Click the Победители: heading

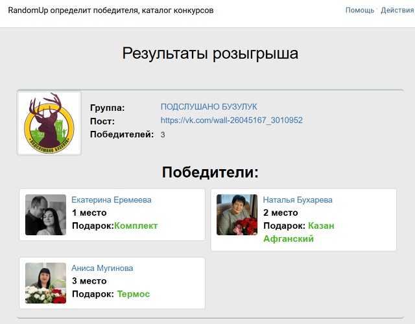point(210,172)
